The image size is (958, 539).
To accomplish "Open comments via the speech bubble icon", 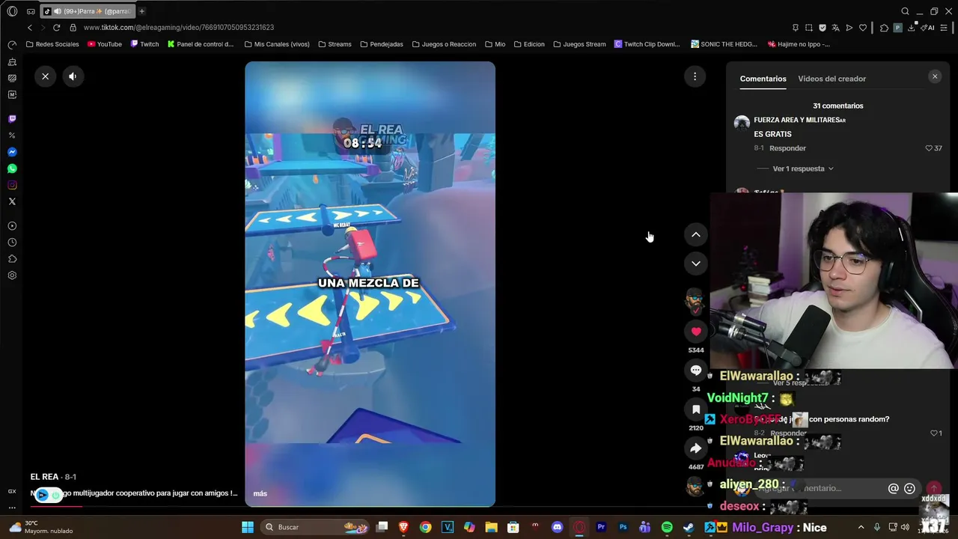I will point(696,371).
